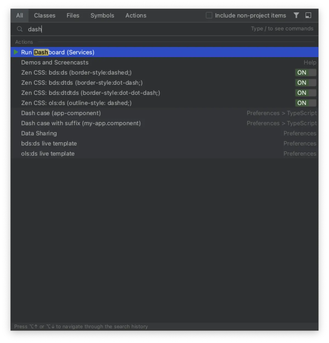329x343 pixels.
Task: Select Run Dashboard (Services) result
Action: tap(58, 52)
